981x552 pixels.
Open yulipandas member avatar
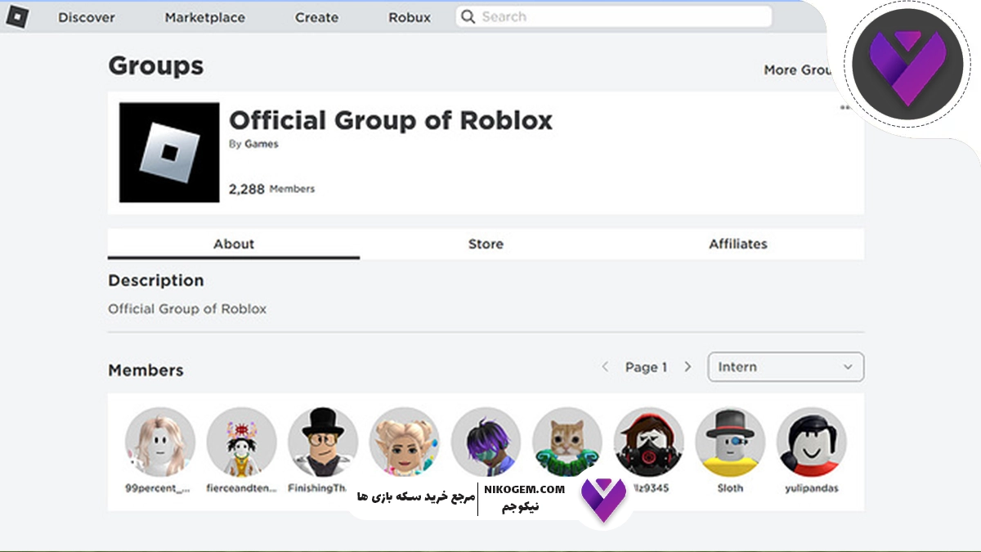(811, 442)
